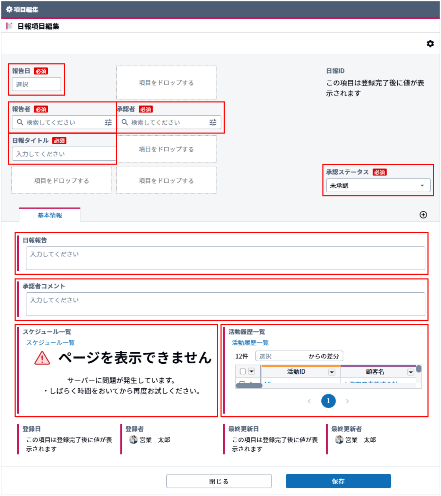Open filter options in 報告者 search field
The height and width of the screenshot is (496, 441).
tap(108, 122)
